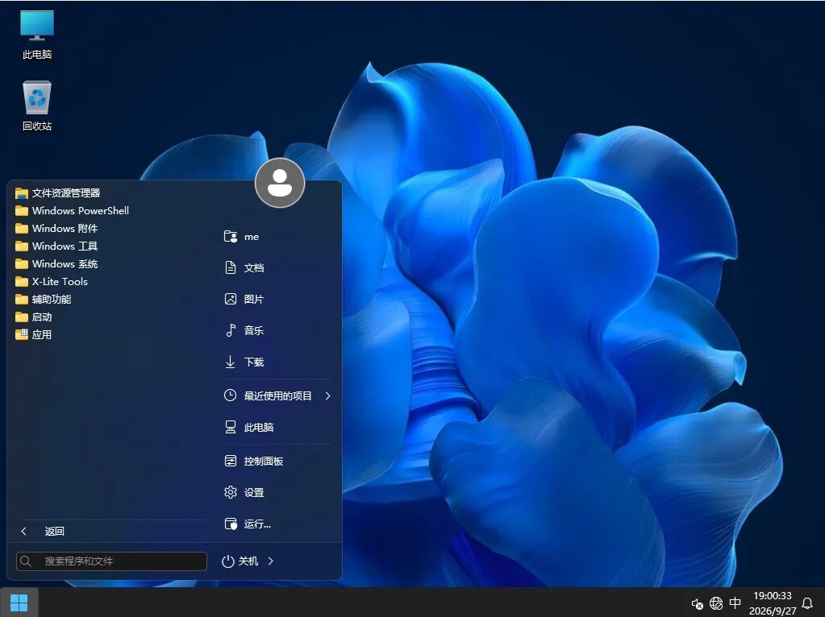The width and height of the screenshot is (825, 617).
Task: Click the taskbar date 2026/9/27
Action: pos(773,611)
